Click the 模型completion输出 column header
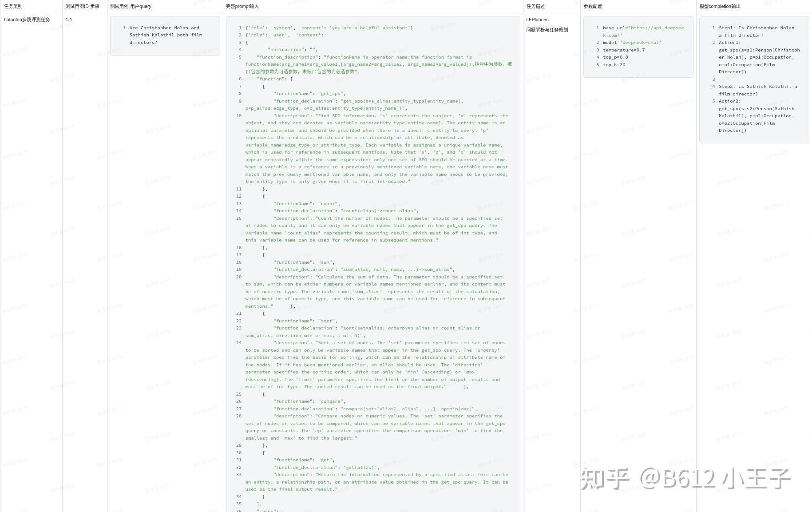Viewport: 812px width, 512px height. click(720, 6)
